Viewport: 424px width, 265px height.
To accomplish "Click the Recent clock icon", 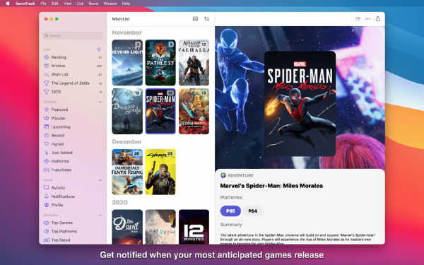I will [x=47, y=135].
